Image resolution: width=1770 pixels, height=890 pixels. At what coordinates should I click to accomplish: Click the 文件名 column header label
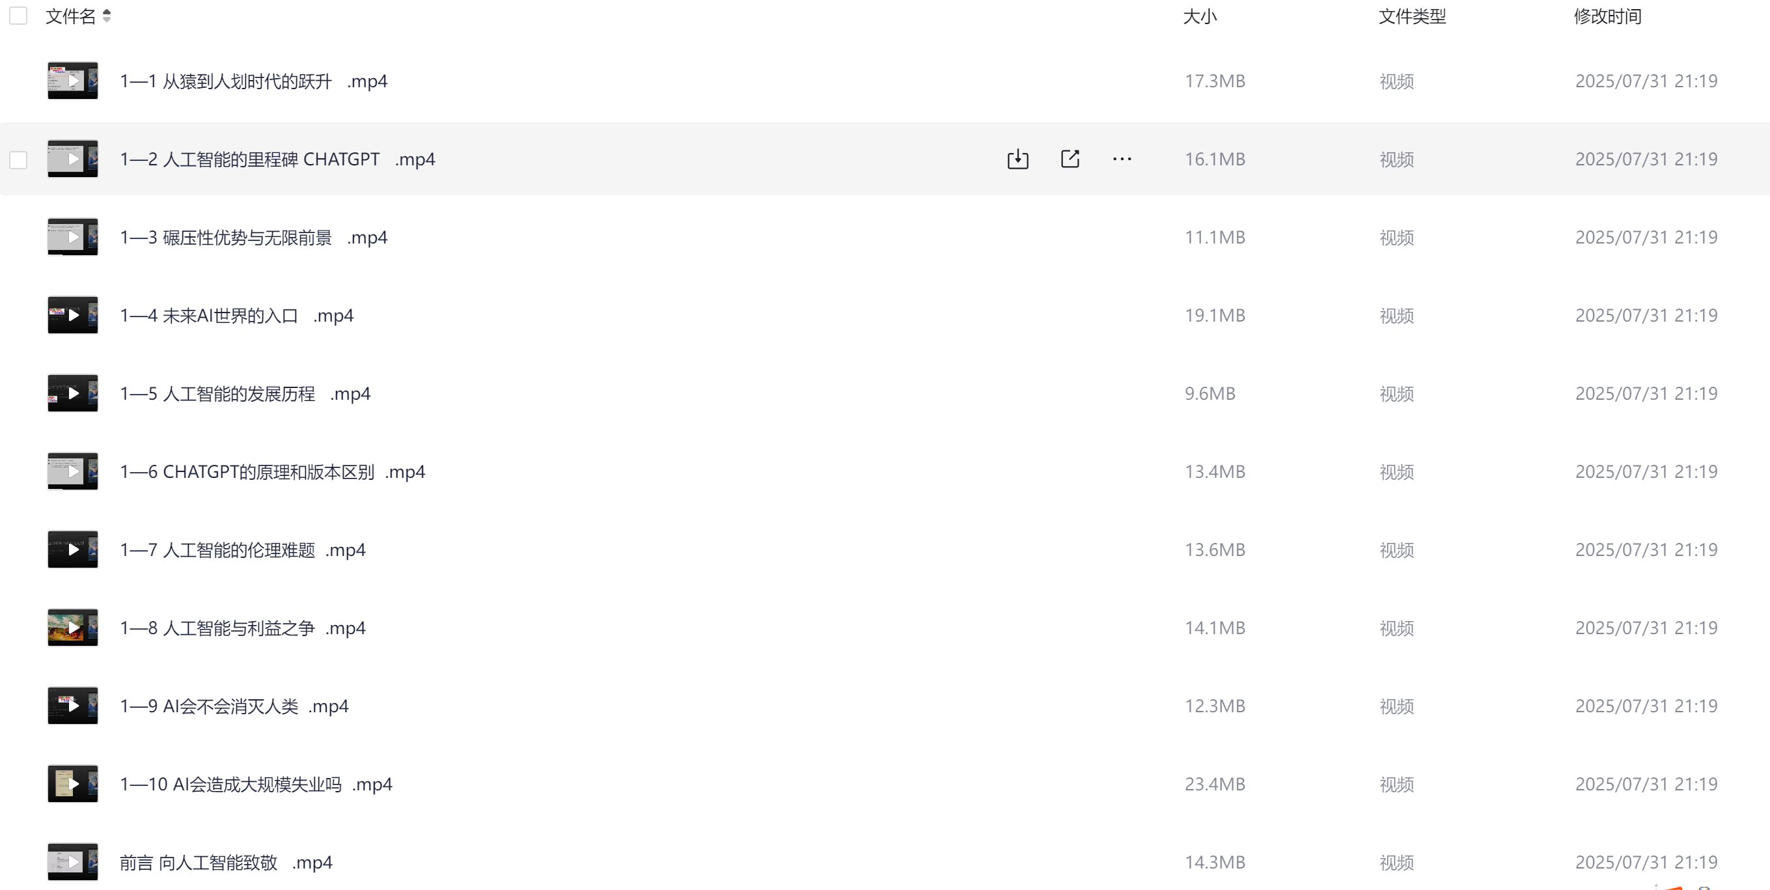coord(71,16)
